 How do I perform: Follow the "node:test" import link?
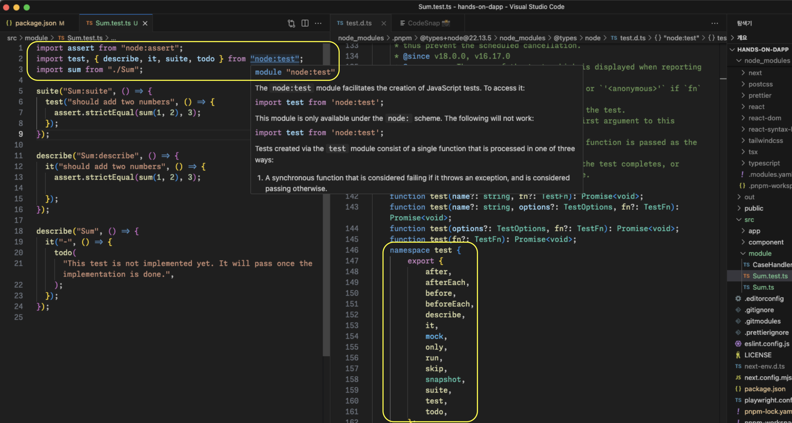point(275,59)
